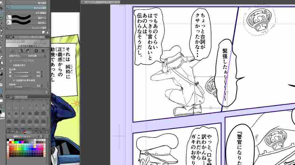Click the rotate icon in the tool property bar
Viewport: 295px width, 165px height.
[21, 50]
